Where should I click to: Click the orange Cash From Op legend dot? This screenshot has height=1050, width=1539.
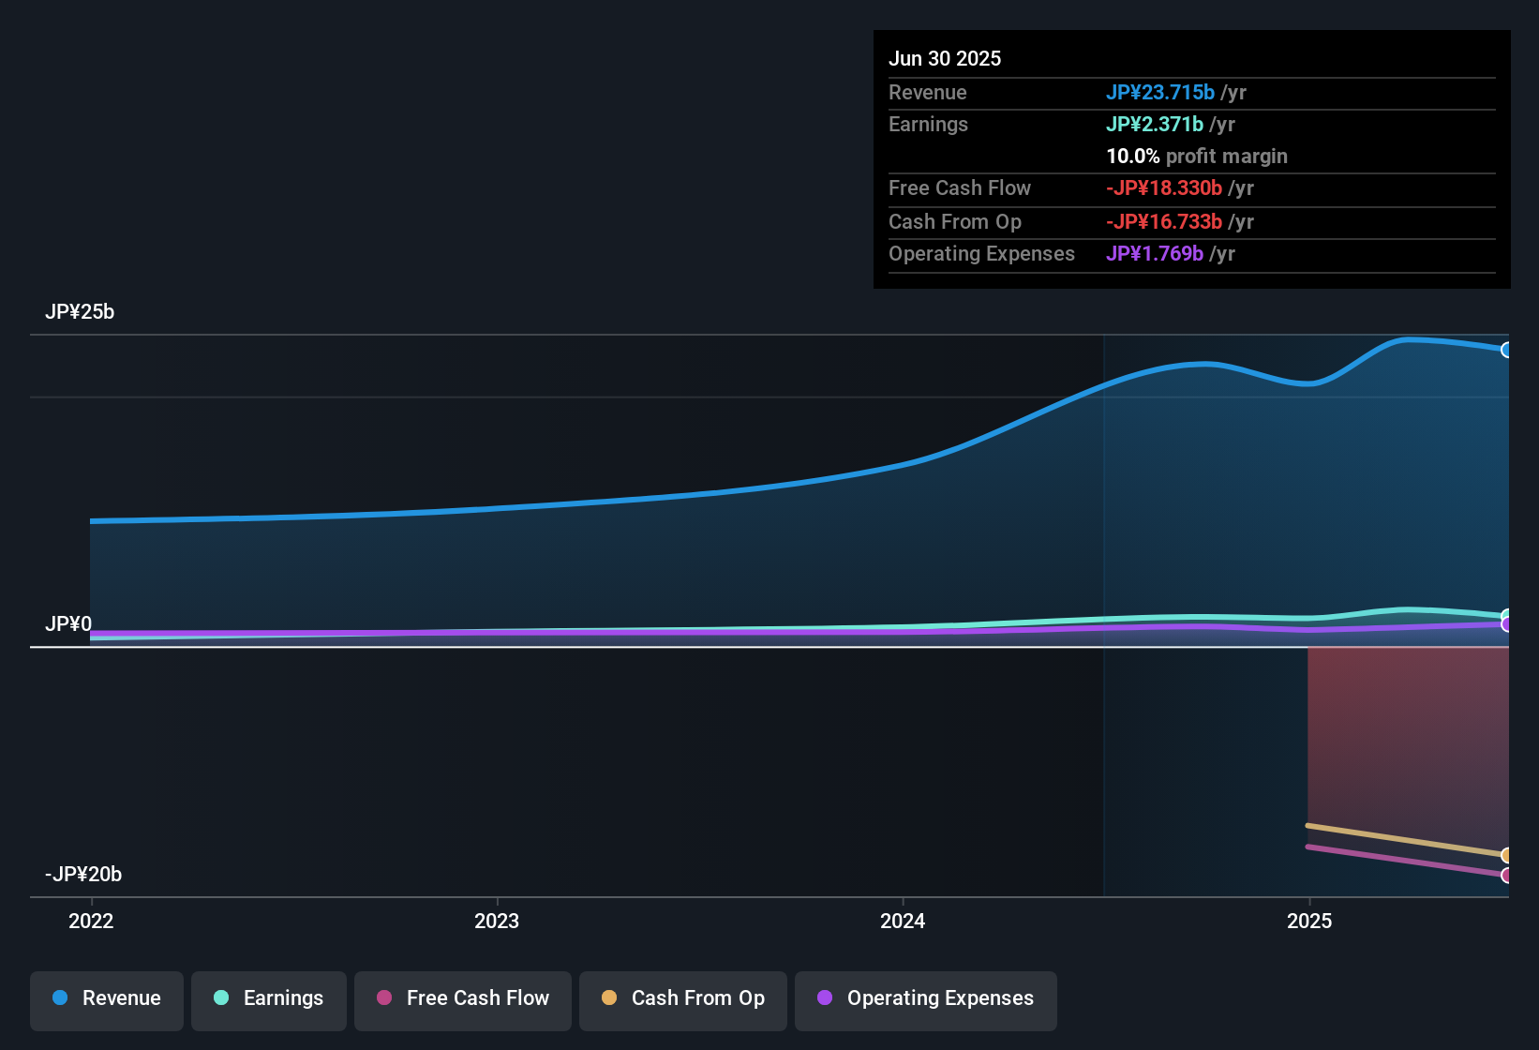tap(609, 998)
